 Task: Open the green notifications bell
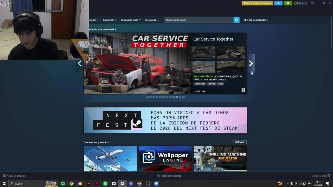288,3
